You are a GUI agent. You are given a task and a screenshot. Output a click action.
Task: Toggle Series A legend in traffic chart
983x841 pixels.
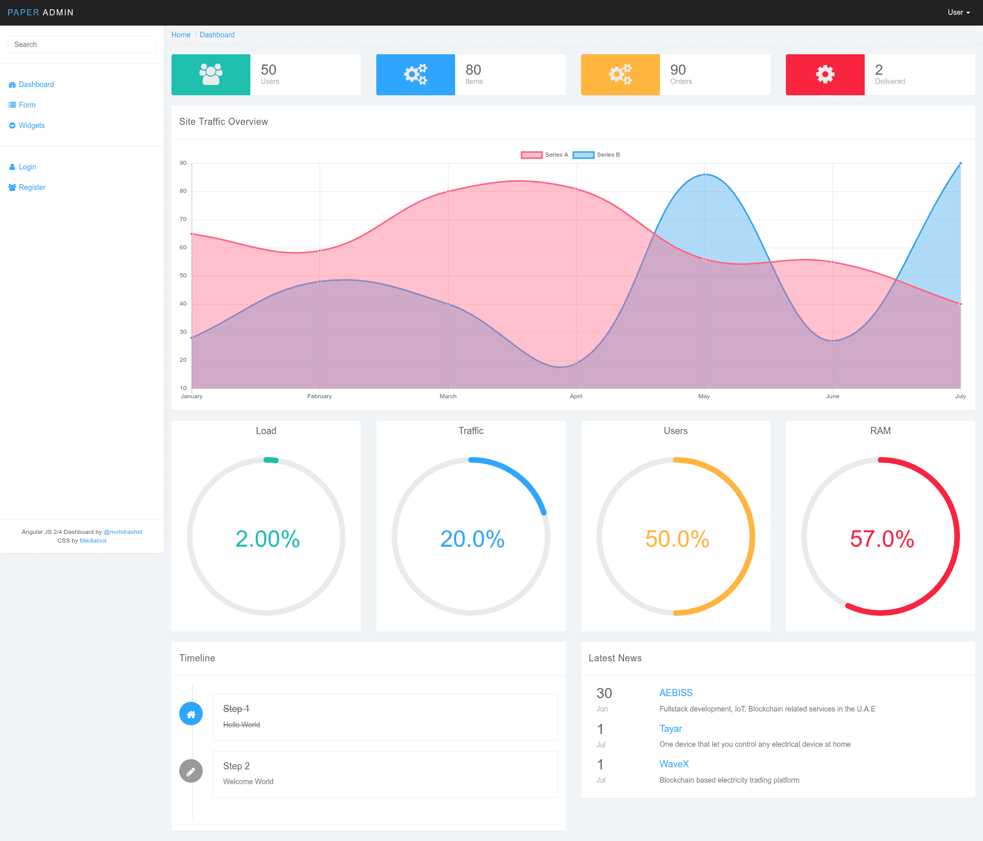pyautogui.click(x=544, y=155)
